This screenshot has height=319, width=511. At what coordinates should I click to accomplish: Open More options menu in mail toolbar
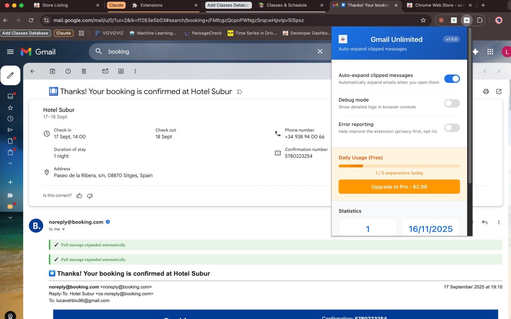[135, 71]
